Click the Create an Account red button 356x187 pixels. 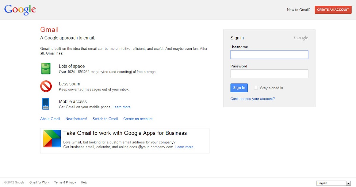coord(333,10)
